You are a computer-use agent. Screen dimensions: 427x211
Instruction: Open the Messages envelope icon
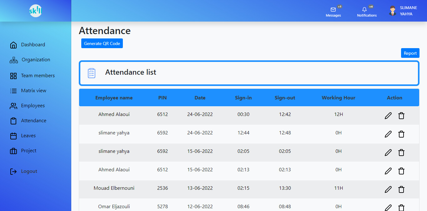(x=333, y=10)
